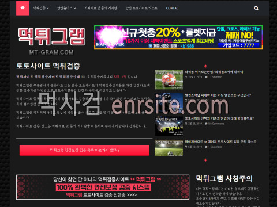Click the comment bubble icon under the 메이저사이트 post

pos(206,147)
